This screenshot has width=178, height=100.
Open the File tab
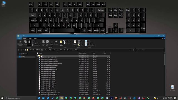19,38
